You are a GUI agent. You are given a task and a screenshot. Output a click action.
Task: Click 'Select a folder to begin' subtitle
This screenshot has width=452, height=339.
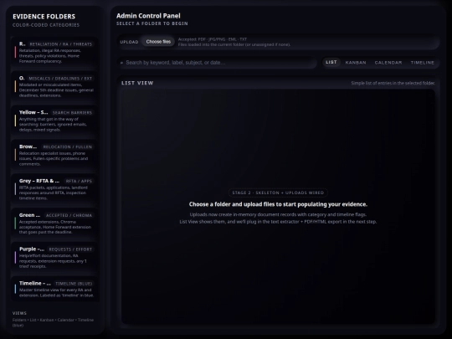pos(152,23)
